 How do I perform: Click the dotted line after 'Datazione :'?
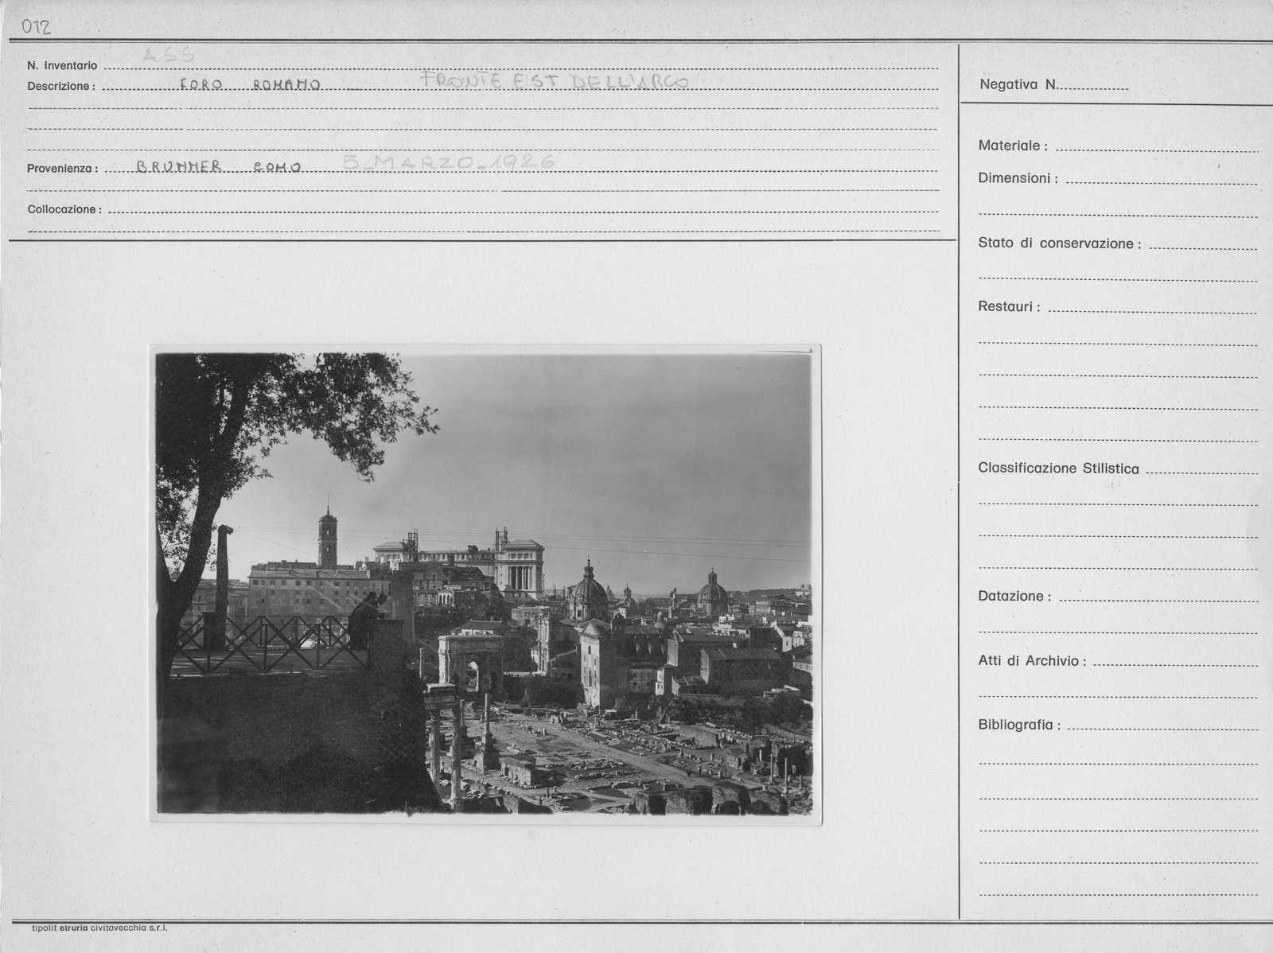point(1158,600)
